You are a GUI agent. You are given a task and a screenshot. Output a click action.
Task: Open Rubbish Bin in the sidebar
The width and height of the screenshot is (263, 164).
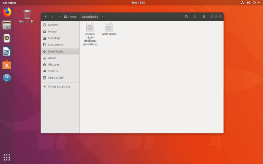(60, 78)
